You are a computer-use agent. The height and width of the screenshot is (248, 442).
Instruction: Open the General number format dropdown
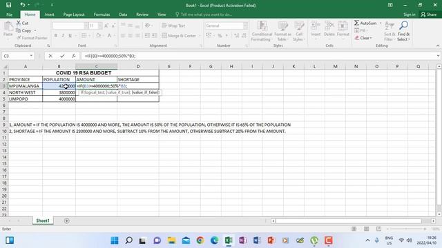[x=245, y=25]
